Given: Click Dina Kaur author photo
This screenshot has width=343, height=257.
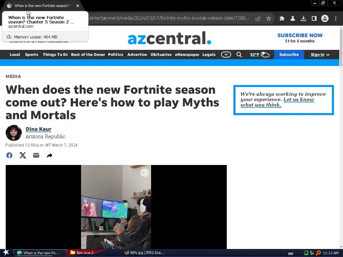Looking at the screenshot, I should [13, 133].
